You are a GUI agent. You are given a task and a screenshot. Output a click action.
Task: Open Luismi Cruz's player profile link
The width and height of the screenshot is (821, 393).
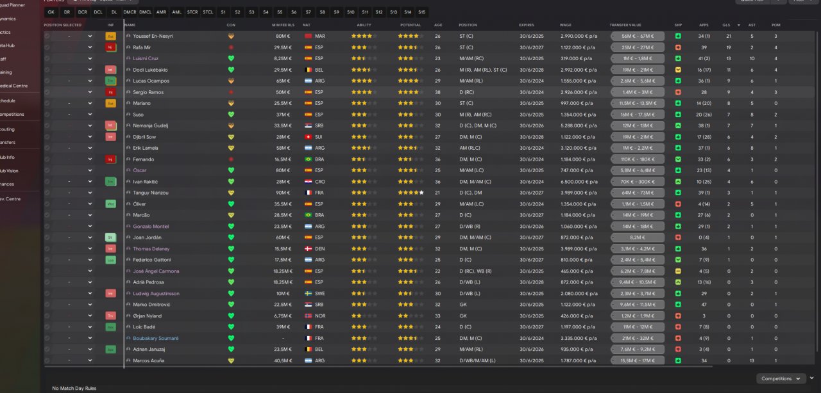click(146, 59)
